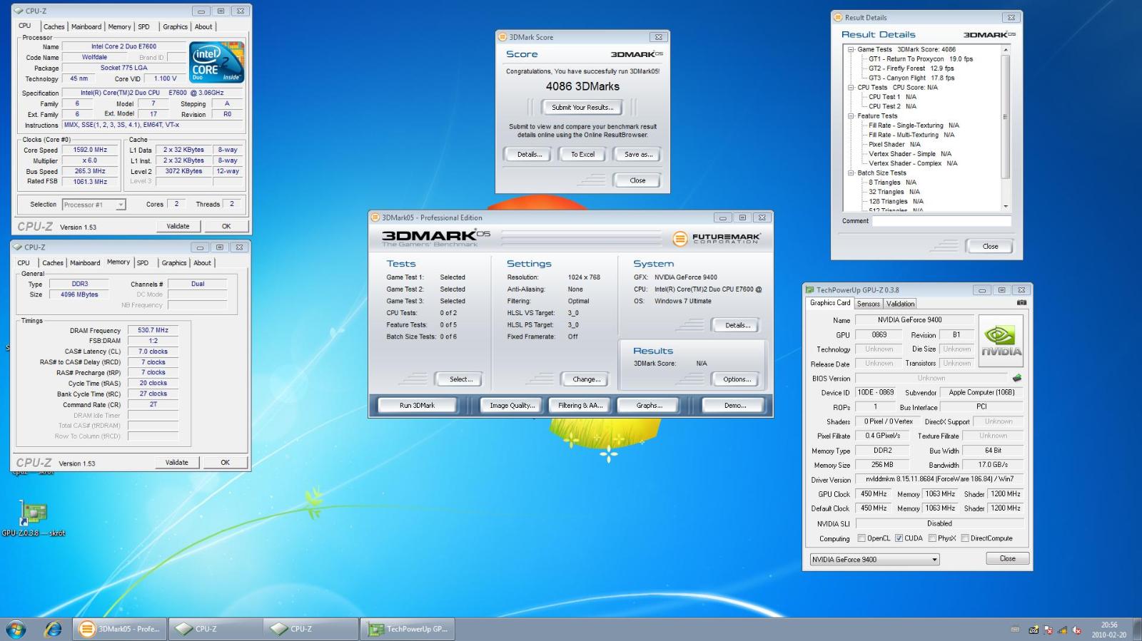Click the Comment input field

click(x=941, y=221)
